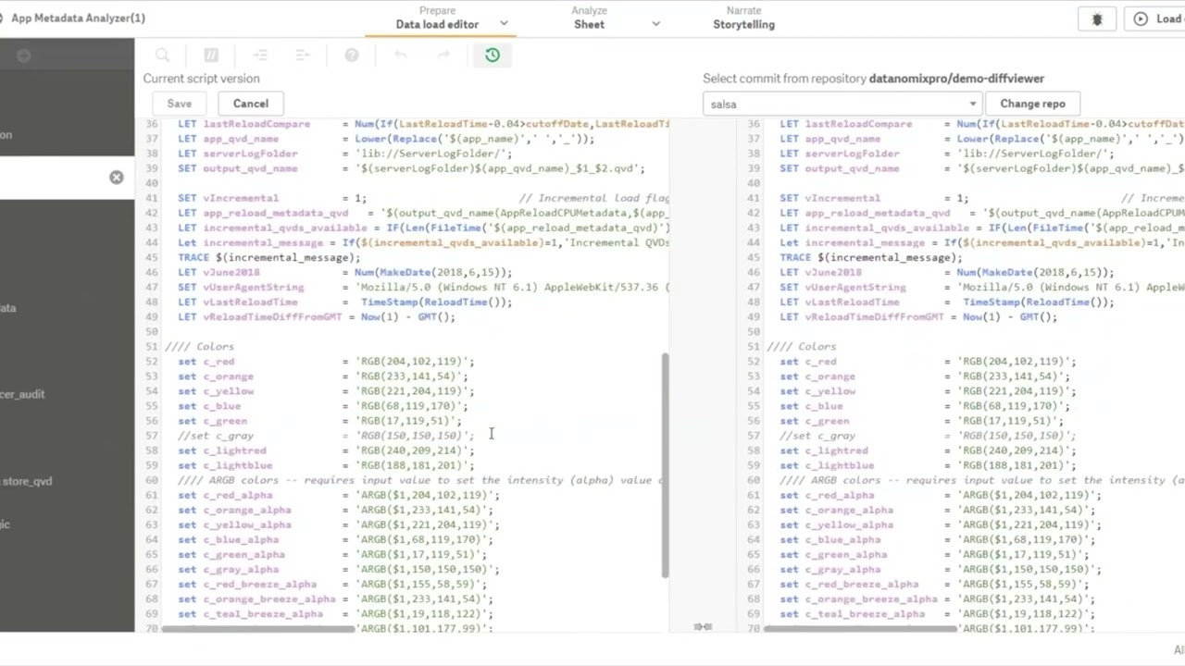
Task: Click right pane 'set c_red_breeze_alpha' on line 67
Action: (849, 584)
